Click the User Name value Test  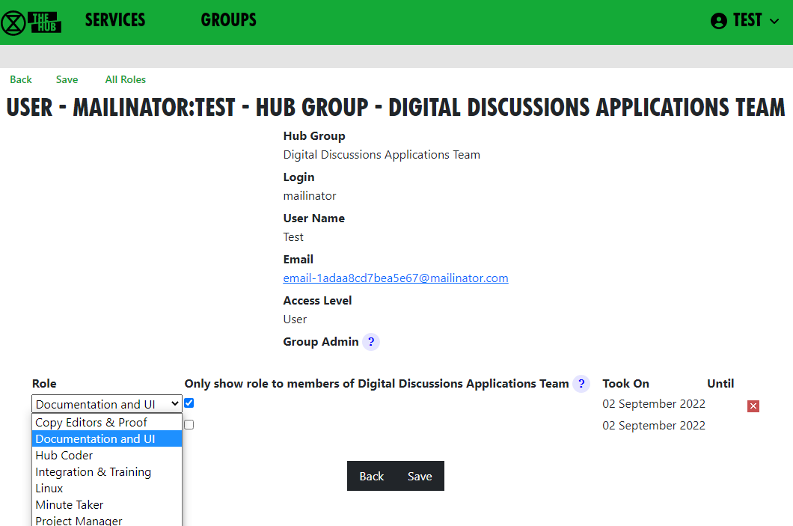coord(293,236)
